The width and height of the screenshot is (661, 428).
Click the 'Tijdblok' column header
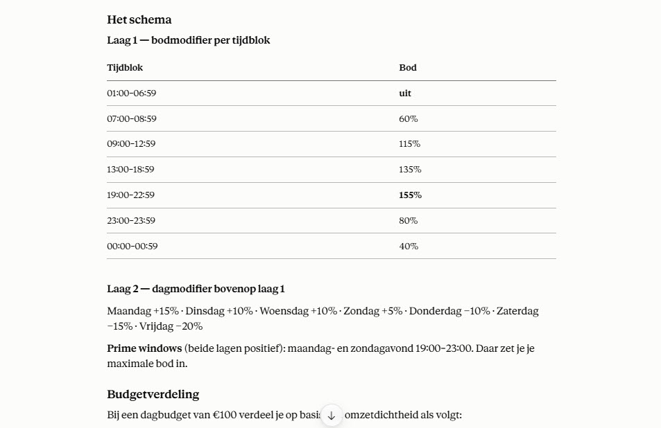coord(125,68)
